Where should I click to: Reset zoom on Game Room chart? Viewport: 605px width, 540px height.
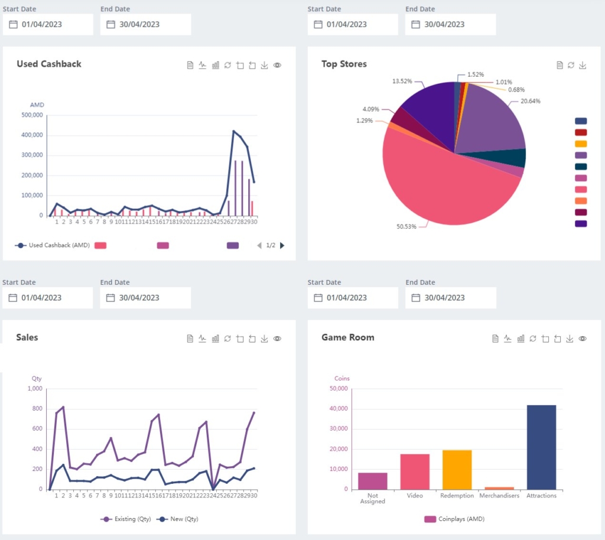[x=558, y=339]
